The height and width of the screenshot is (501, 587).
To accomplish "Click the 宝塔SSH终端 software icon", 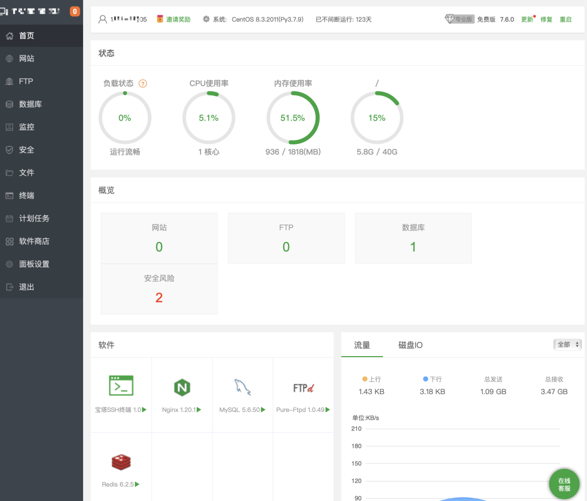I will tap(121, 385).
